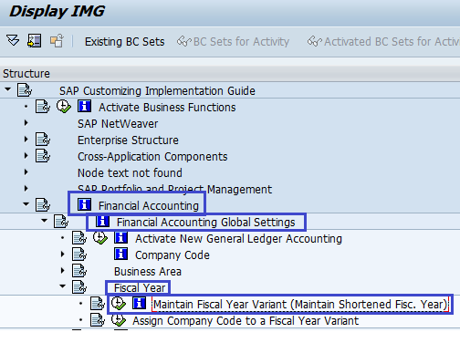Screen dimensions: 460x343
Task: Expand the Business Area node
Action: [63, 270]
